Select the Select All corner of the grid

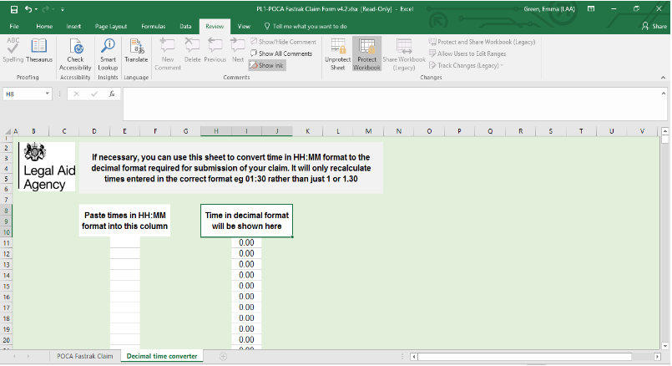(8, 131)
